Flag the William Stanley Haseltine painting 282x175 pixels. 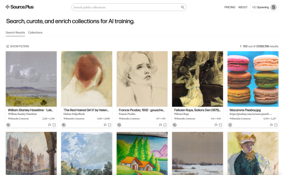(x=49, y=124)
